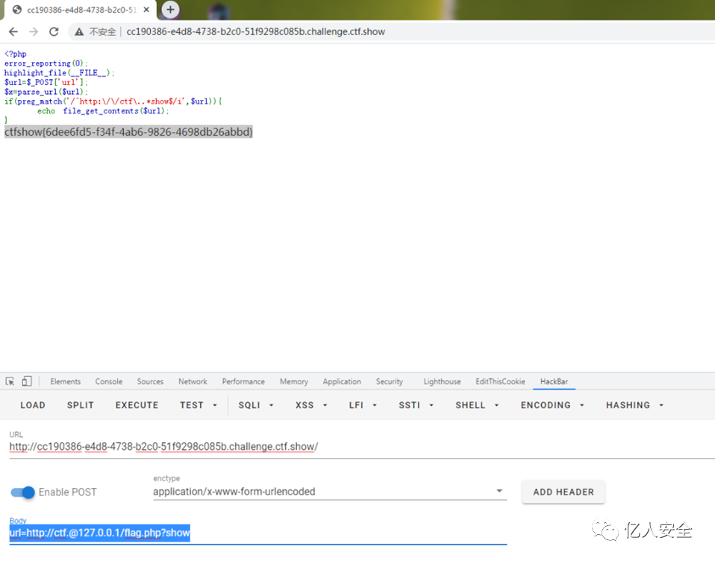The height and width of the screenshot is (561, 715).
Task: Click the SPLIT button in HackBar
Action: point(81,405)
